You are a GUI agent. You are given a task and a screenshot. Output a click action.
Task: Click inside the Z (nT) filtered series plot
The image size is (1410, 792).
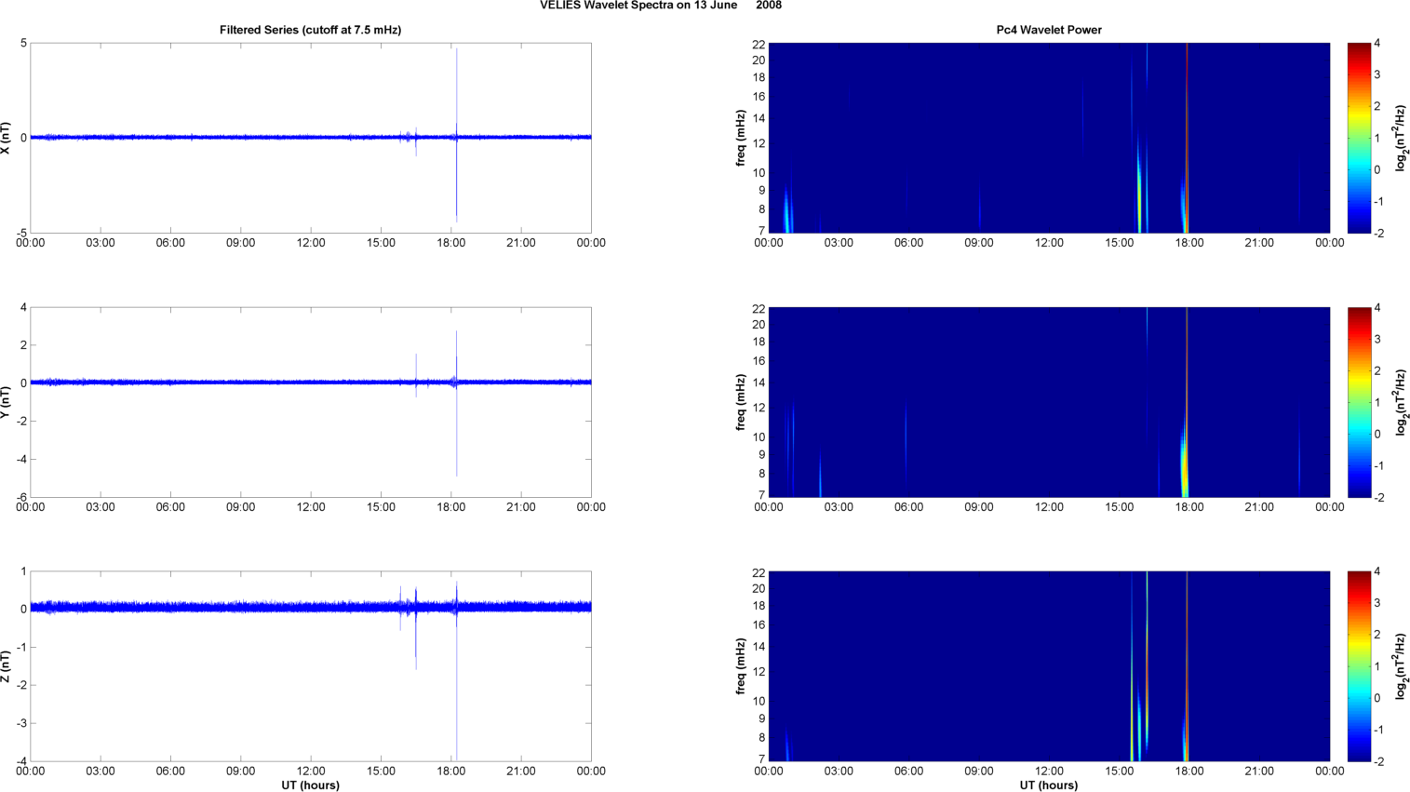tap(310, 666)
